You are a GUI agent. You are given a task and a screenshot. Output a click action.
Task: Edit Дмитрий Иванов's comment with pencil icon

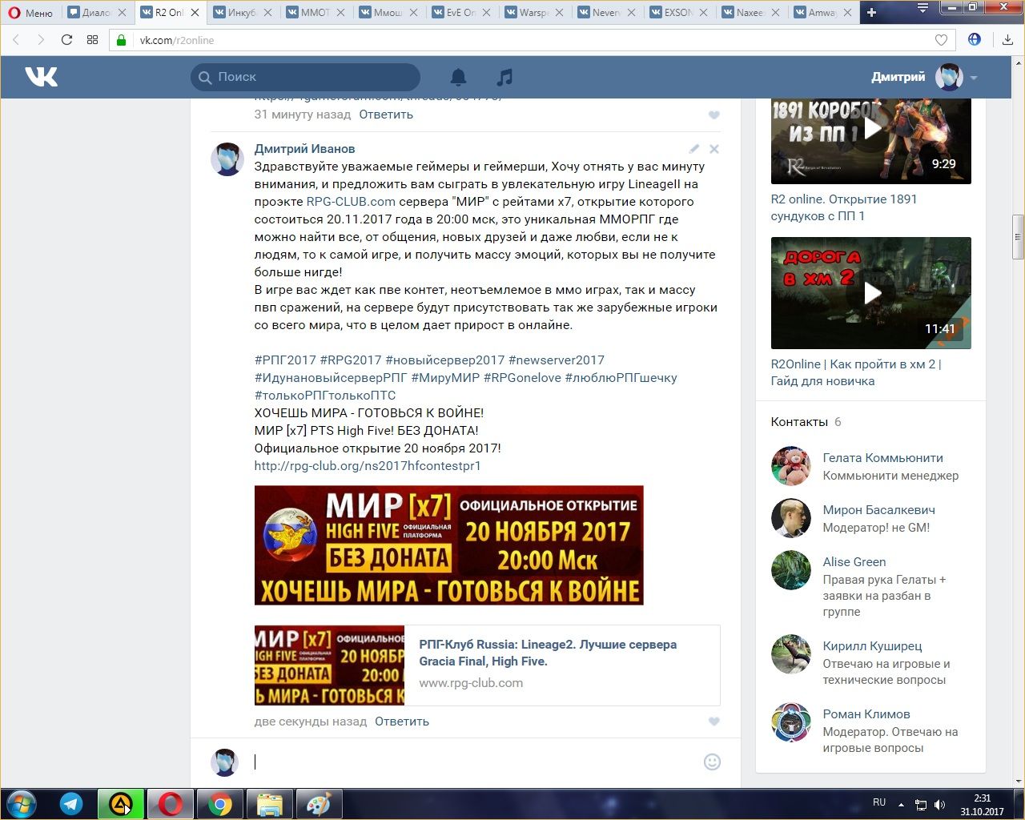(694, 149)
